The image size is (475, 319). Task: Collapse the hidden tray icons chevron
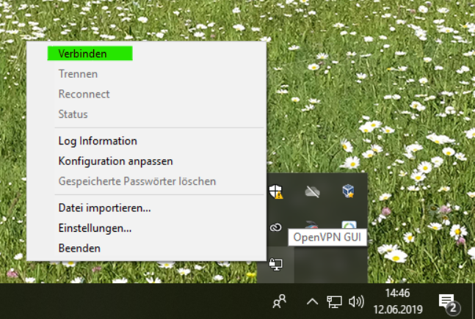click(x=312, y=301)
